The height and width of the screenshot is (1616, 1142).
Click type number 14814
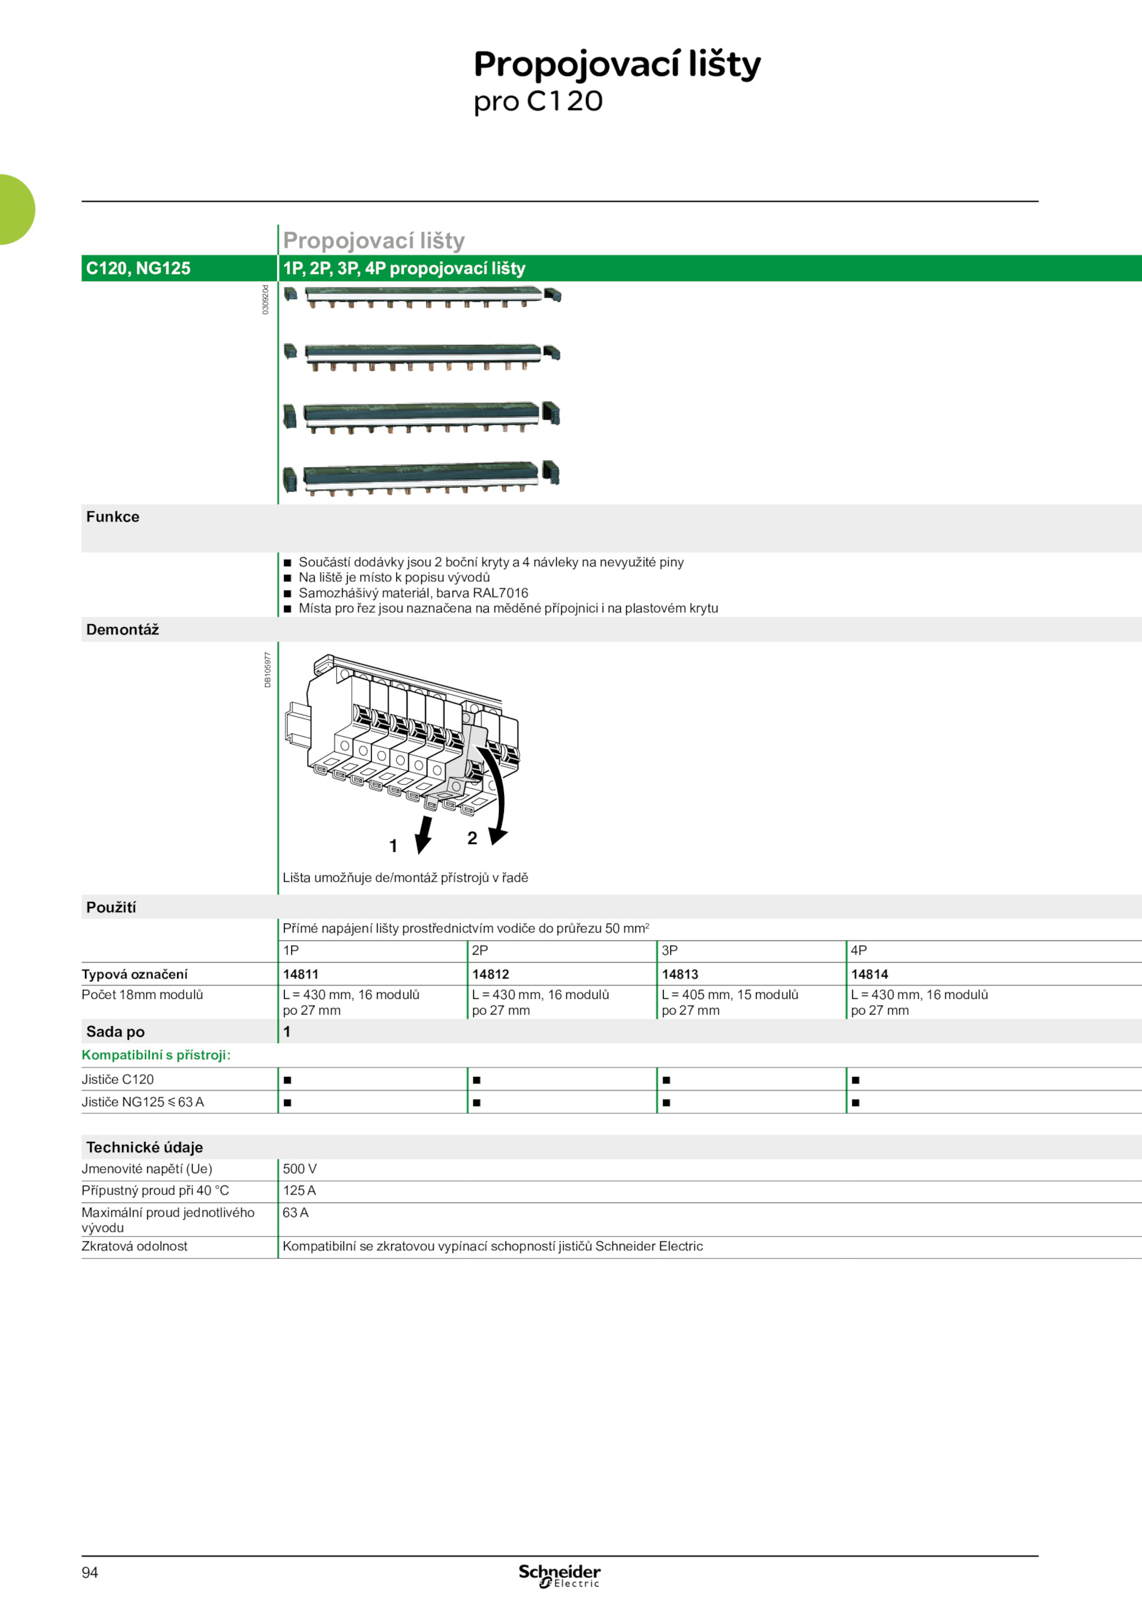click(869, 974)
